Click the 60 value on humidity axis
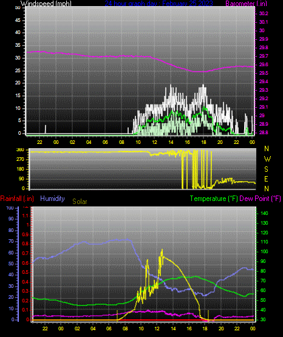 pos(11,253)
